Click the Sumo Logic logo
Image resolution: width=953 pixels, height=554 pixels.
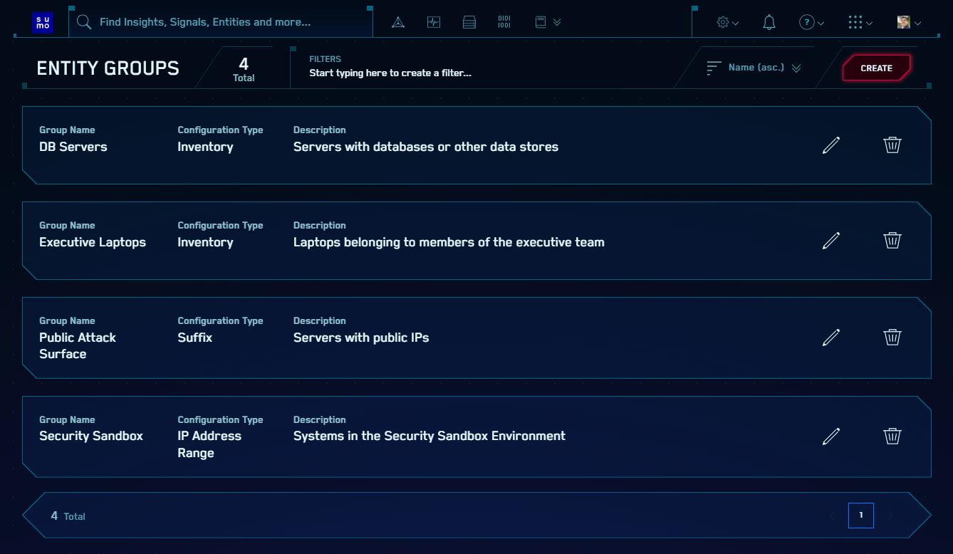point(43,22)
